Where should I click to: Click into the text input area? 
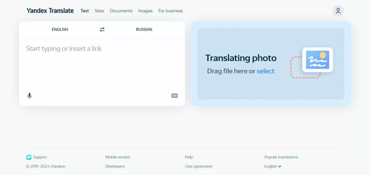(102, 64)
